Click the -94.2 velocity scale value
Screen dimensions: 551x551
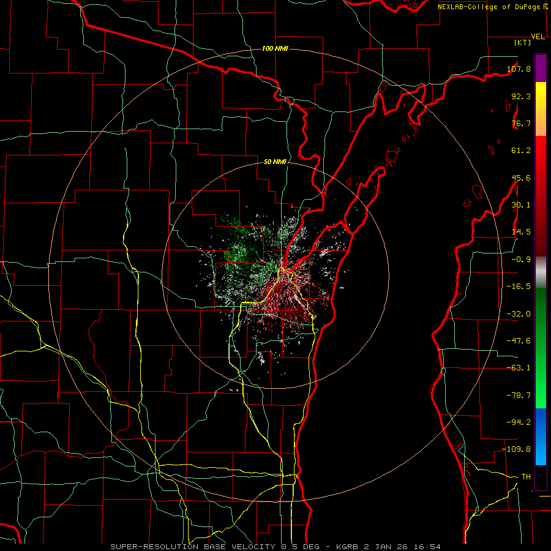[x=519, y=422]
